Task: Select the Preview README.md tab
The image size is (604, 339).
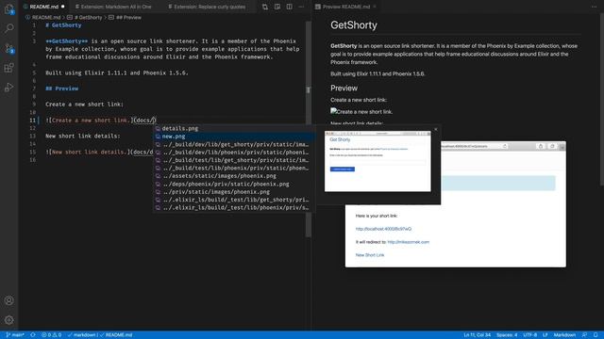Action: pyautogui.click(x=346, y=7)
